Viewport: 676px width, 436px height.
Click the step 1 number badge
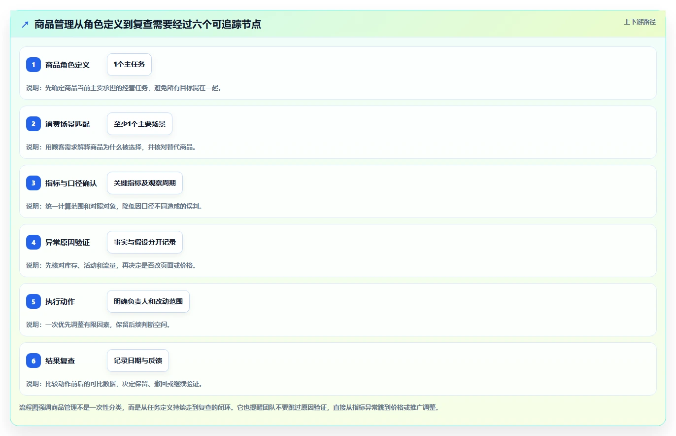(34, 65)
